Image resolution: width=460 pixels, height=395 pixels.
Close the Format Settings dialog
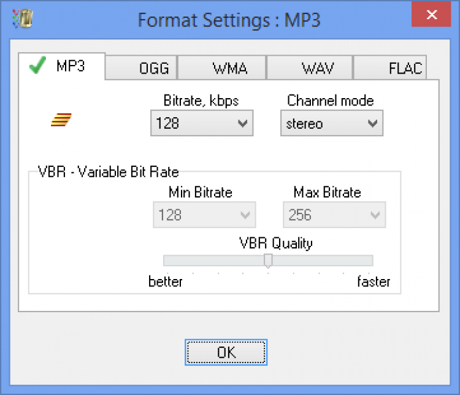pos(432,13)
